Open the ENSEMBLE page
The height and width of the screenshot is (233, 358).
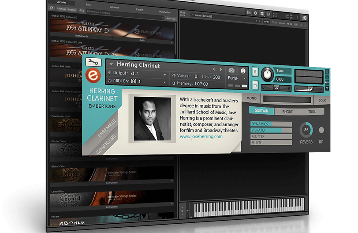[x=107, y=128]
